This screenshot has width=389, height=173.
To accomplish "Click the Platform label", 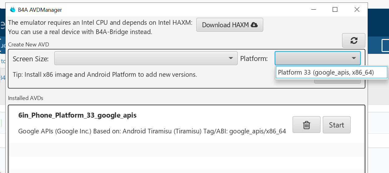I will (x=254, y=59).
